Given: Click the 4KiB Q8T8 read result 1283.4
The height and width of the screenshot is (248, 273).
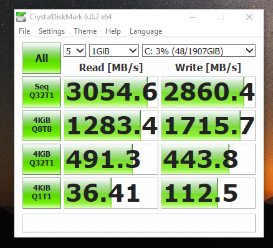Looking at the screenshot, I should tap(111, 126).
